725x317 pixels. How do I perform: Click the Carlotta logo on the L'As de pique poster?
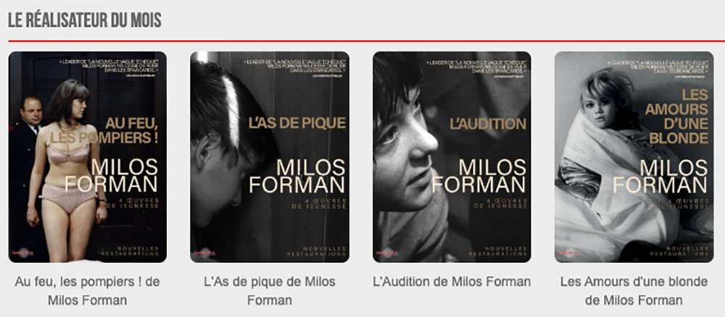point(203,253)
